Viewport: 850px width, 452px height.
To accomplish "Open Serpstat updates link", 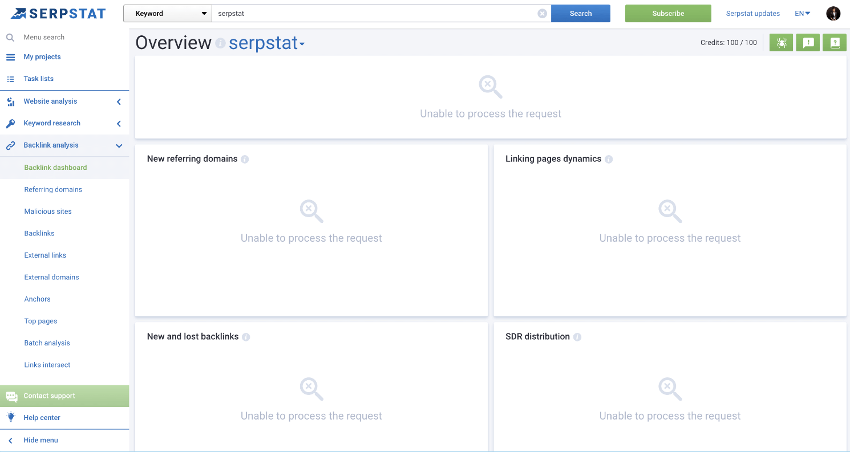I will [x=753, y=14].
